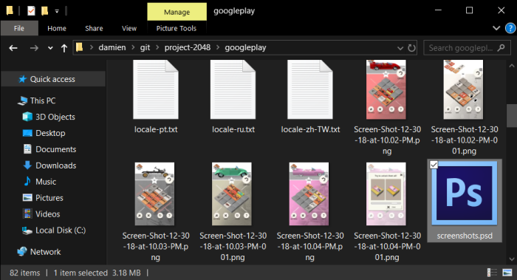Click the scroll down arrow of file list

[x=511, y=259]
